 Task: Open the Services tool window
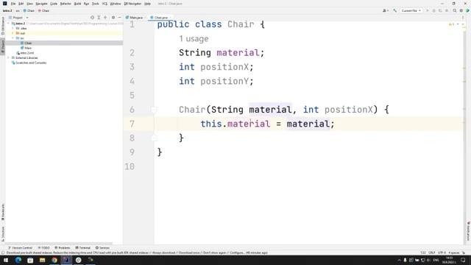pyautogui.click(x=102, y=248)
